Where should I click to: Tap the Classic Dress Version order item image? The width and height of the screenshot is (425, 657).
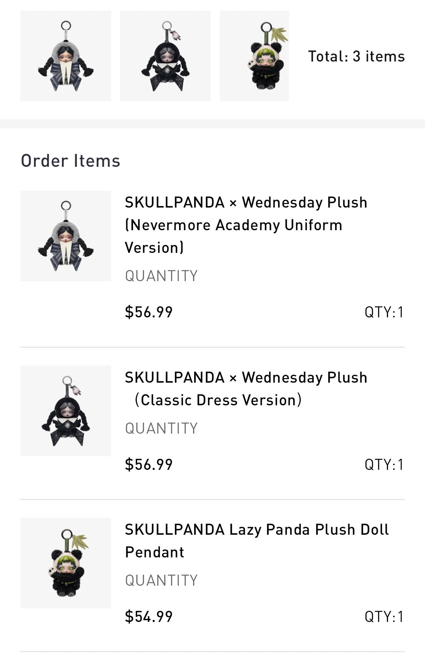66,411
